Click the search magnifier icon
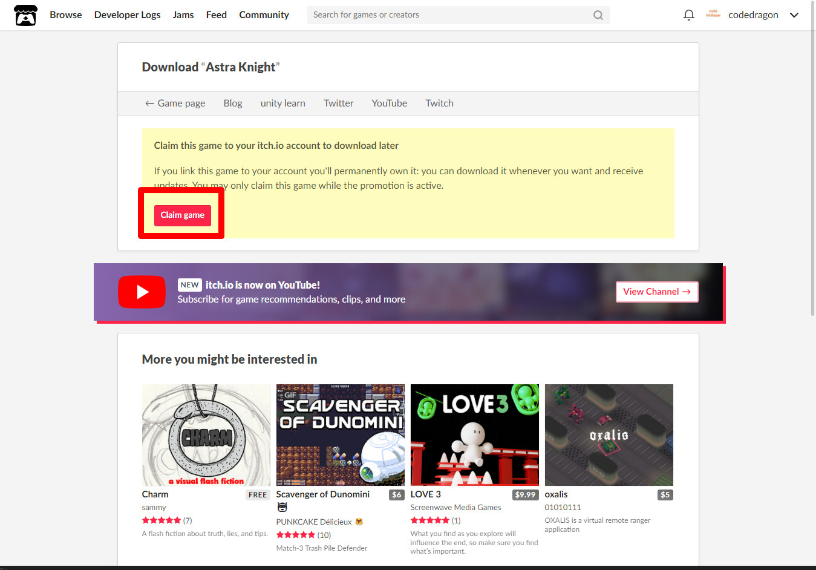 click(598, 15)
